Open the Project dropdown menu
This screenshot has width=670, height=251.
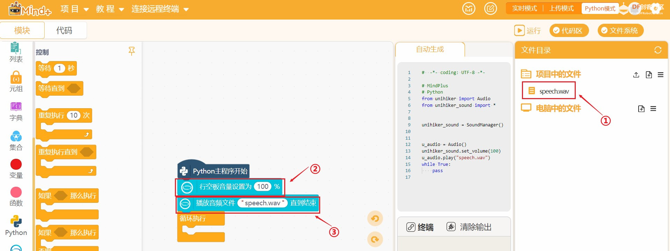[74, 9]
